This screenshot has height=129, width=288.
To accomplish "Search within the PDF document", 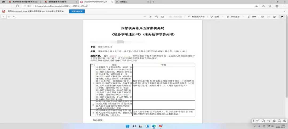I will pos(14,17).
